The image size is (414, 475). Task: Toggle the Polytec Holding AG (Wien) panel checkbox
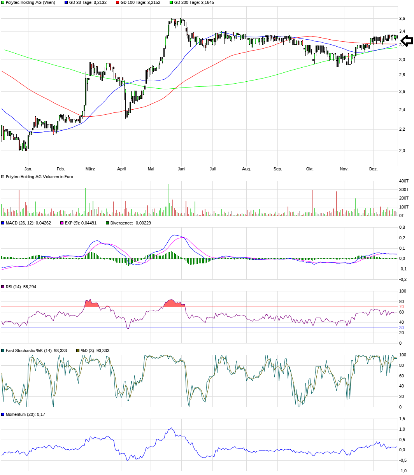point(2,3)
